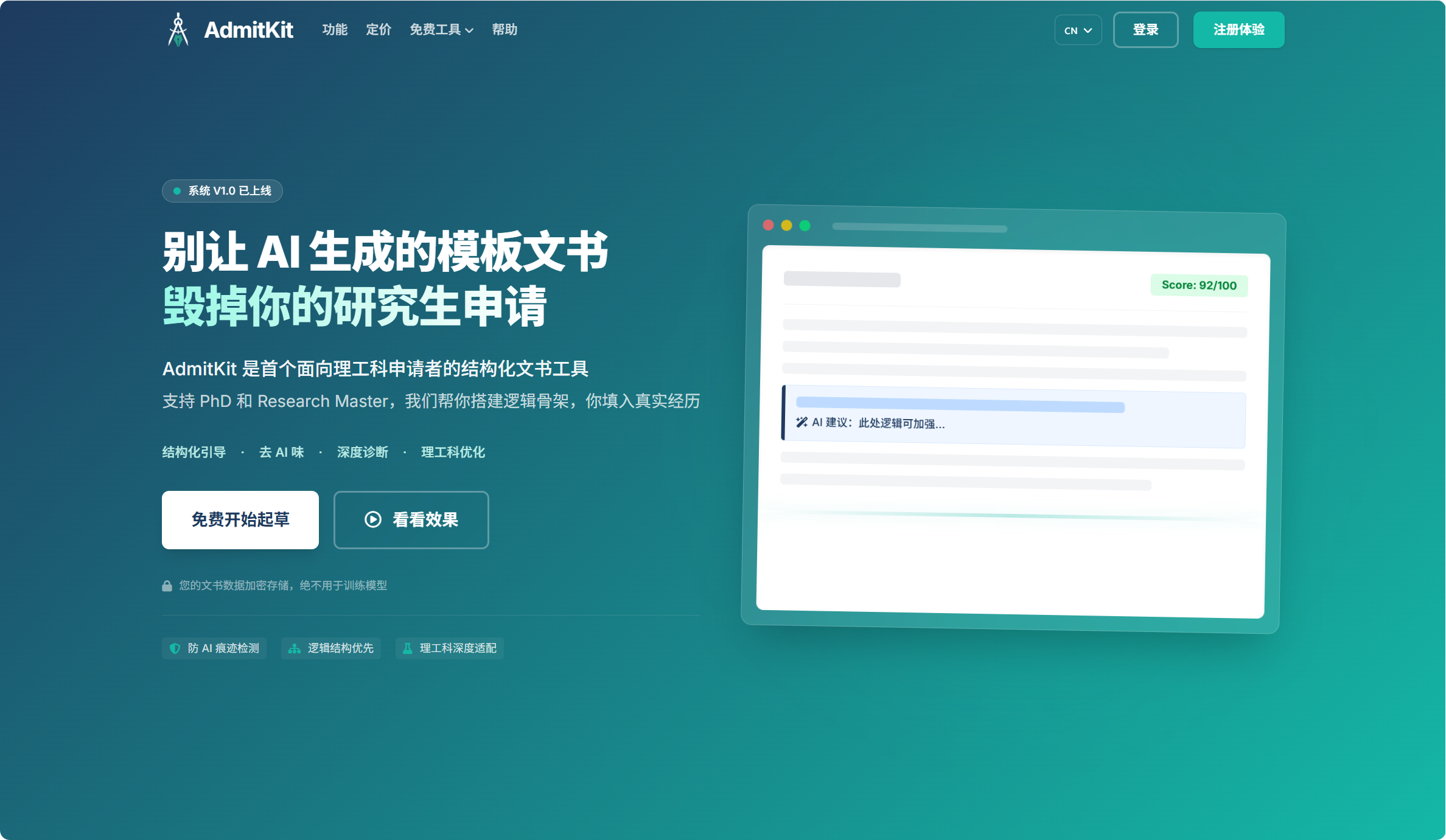Open the CN language selector
This screenshot has width=1446, height=840.
click(1078, 30)
